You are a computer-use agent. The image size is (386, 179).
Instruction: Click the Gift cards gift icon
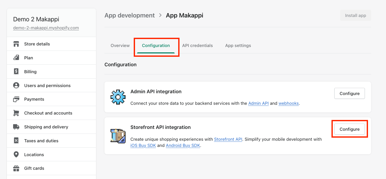click(16, 168)
